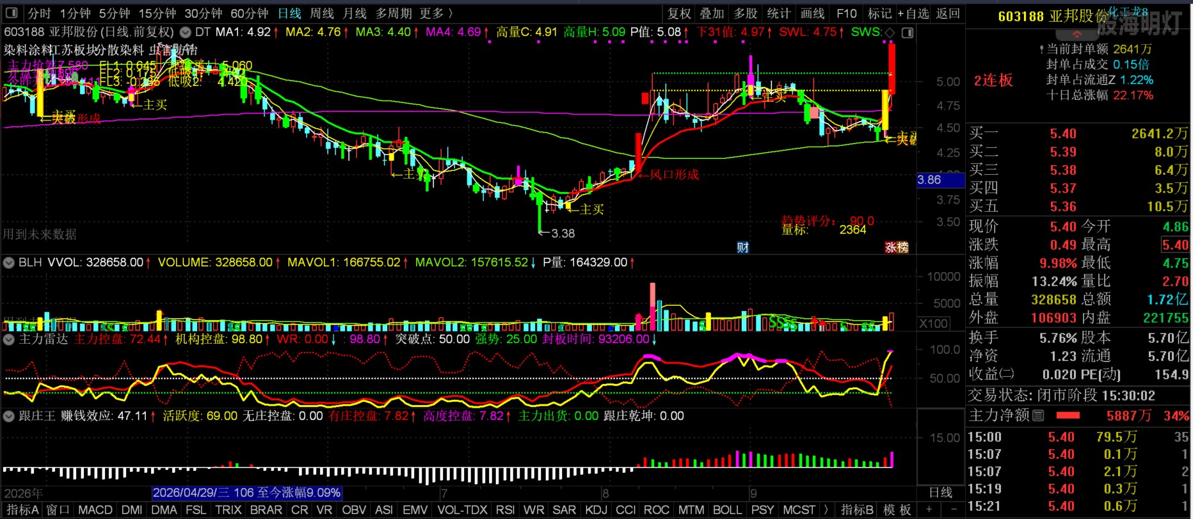Apply the VOL-TDX indicator

click(x=462, y=510)
